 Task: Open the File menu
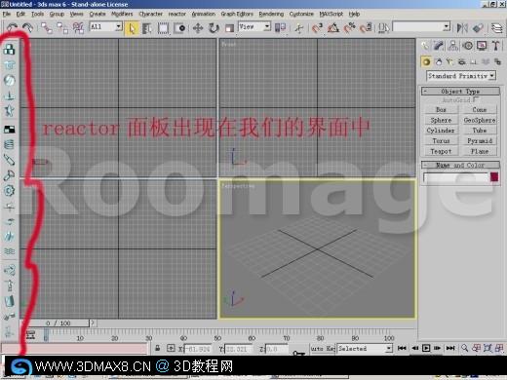pyautogui.click(x=7, y=14)
